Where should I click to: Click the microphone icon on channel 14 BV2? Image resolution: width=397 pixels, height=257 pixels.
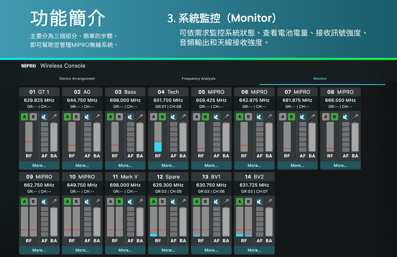tap(269, 202)
